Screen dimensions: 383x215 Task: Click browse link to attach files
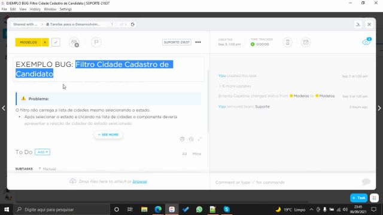[139, 182]
